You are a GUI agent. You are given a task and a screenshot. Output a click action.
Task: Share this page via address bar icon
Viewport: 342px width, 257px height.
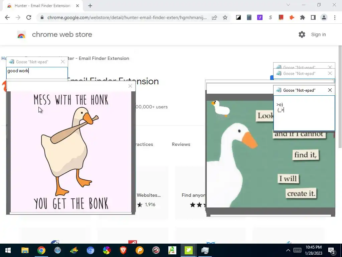[x=214, y=17]
